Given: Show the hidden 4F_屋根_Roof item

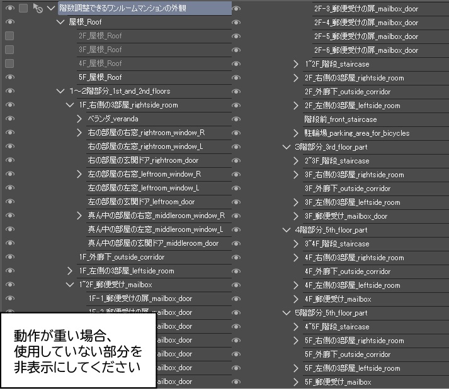Looking at the screenshot, I should 9,63.
